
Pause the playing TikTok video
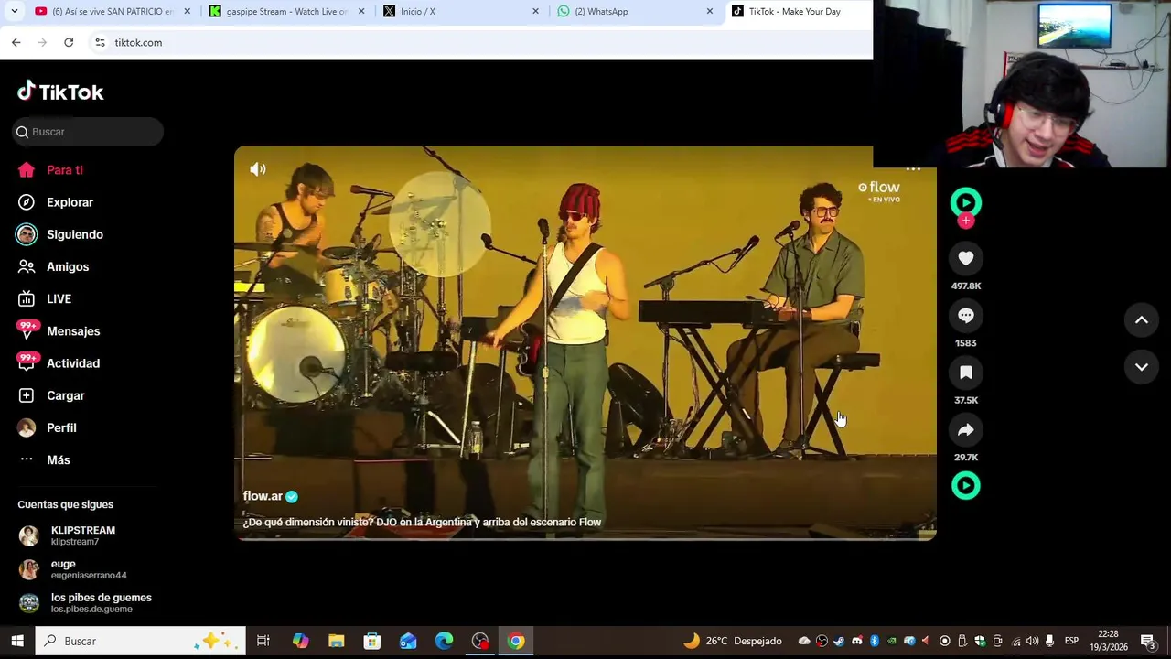pos(585,343)
